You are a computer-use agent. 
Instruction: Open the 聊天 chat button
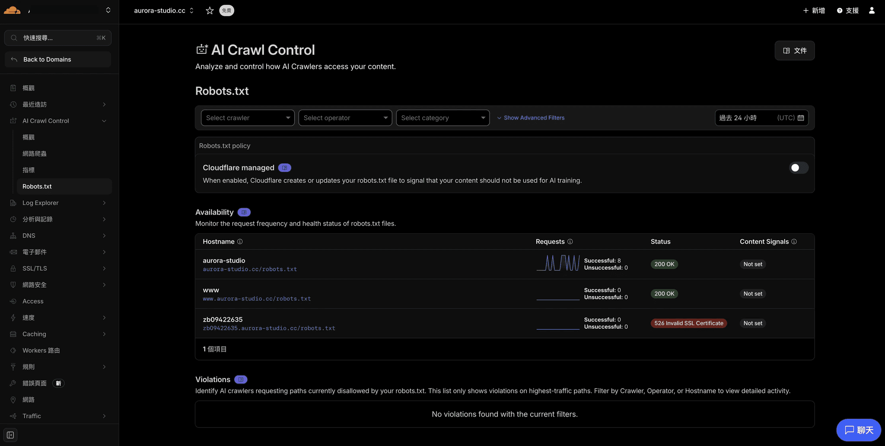[859, 430]
